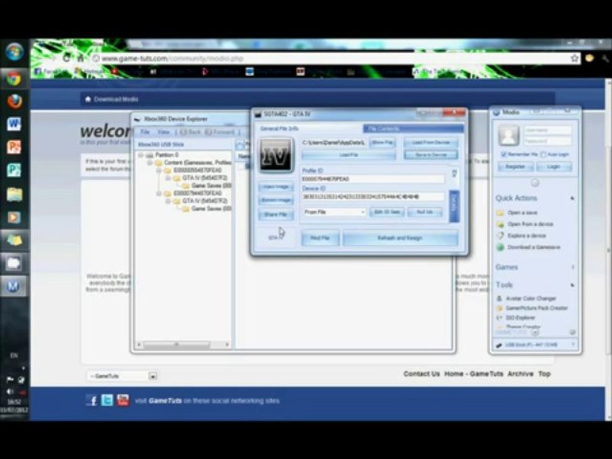
Task: Click the GTA IV save thumbnail image
Action: click(276, 155)
